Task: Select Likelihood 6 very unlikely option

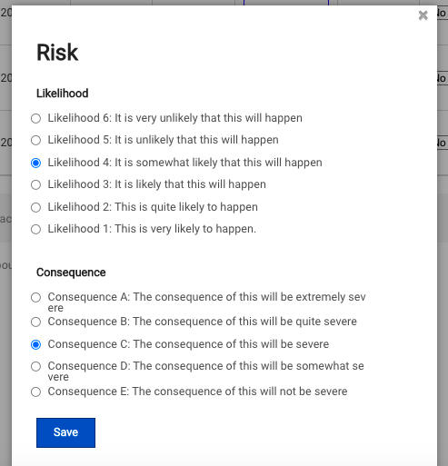Action: point(35,118)
